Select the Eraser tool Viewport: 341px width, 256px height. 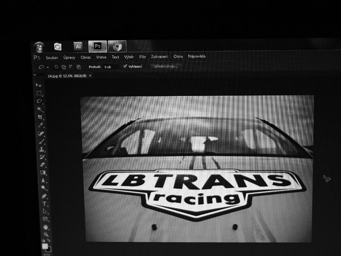pos(43,165)
